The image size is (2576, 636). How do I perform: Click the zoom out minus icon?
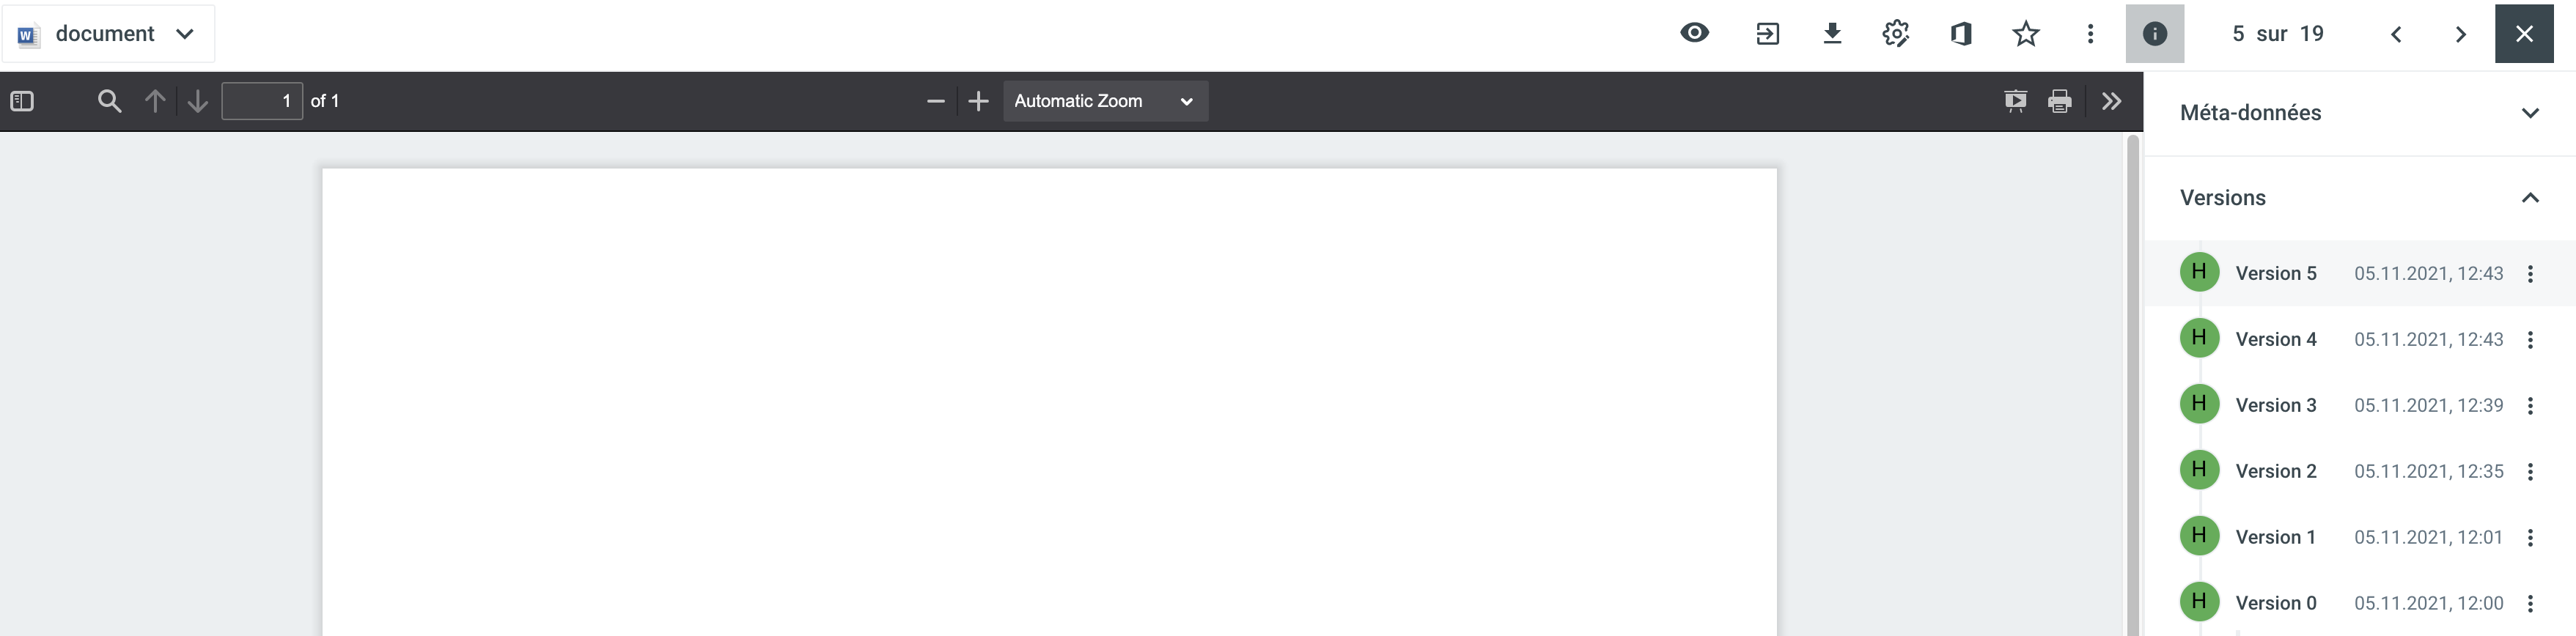point(936,101)
